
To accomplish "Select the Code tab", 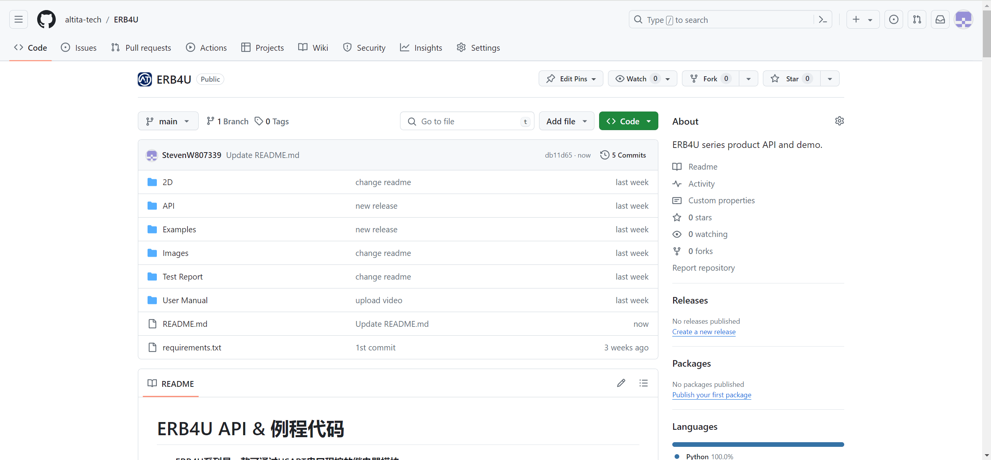I will click(31, 48).
